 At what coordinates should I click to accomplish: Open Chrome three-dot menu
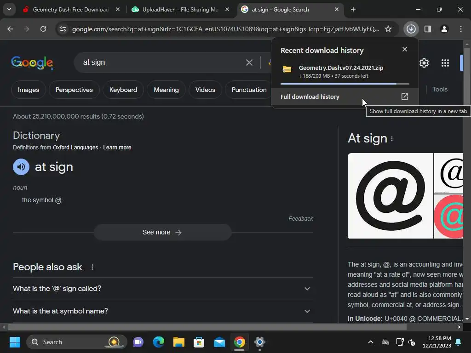461,29
